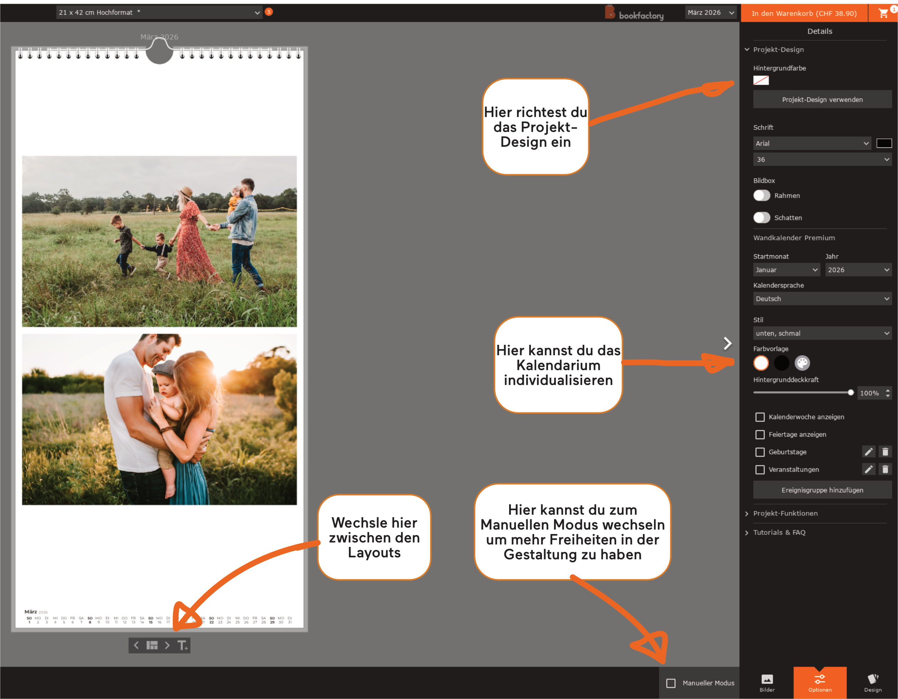Switch to the Bilder tab
Viewport: 898px width, 699px height.
[767, 683]
